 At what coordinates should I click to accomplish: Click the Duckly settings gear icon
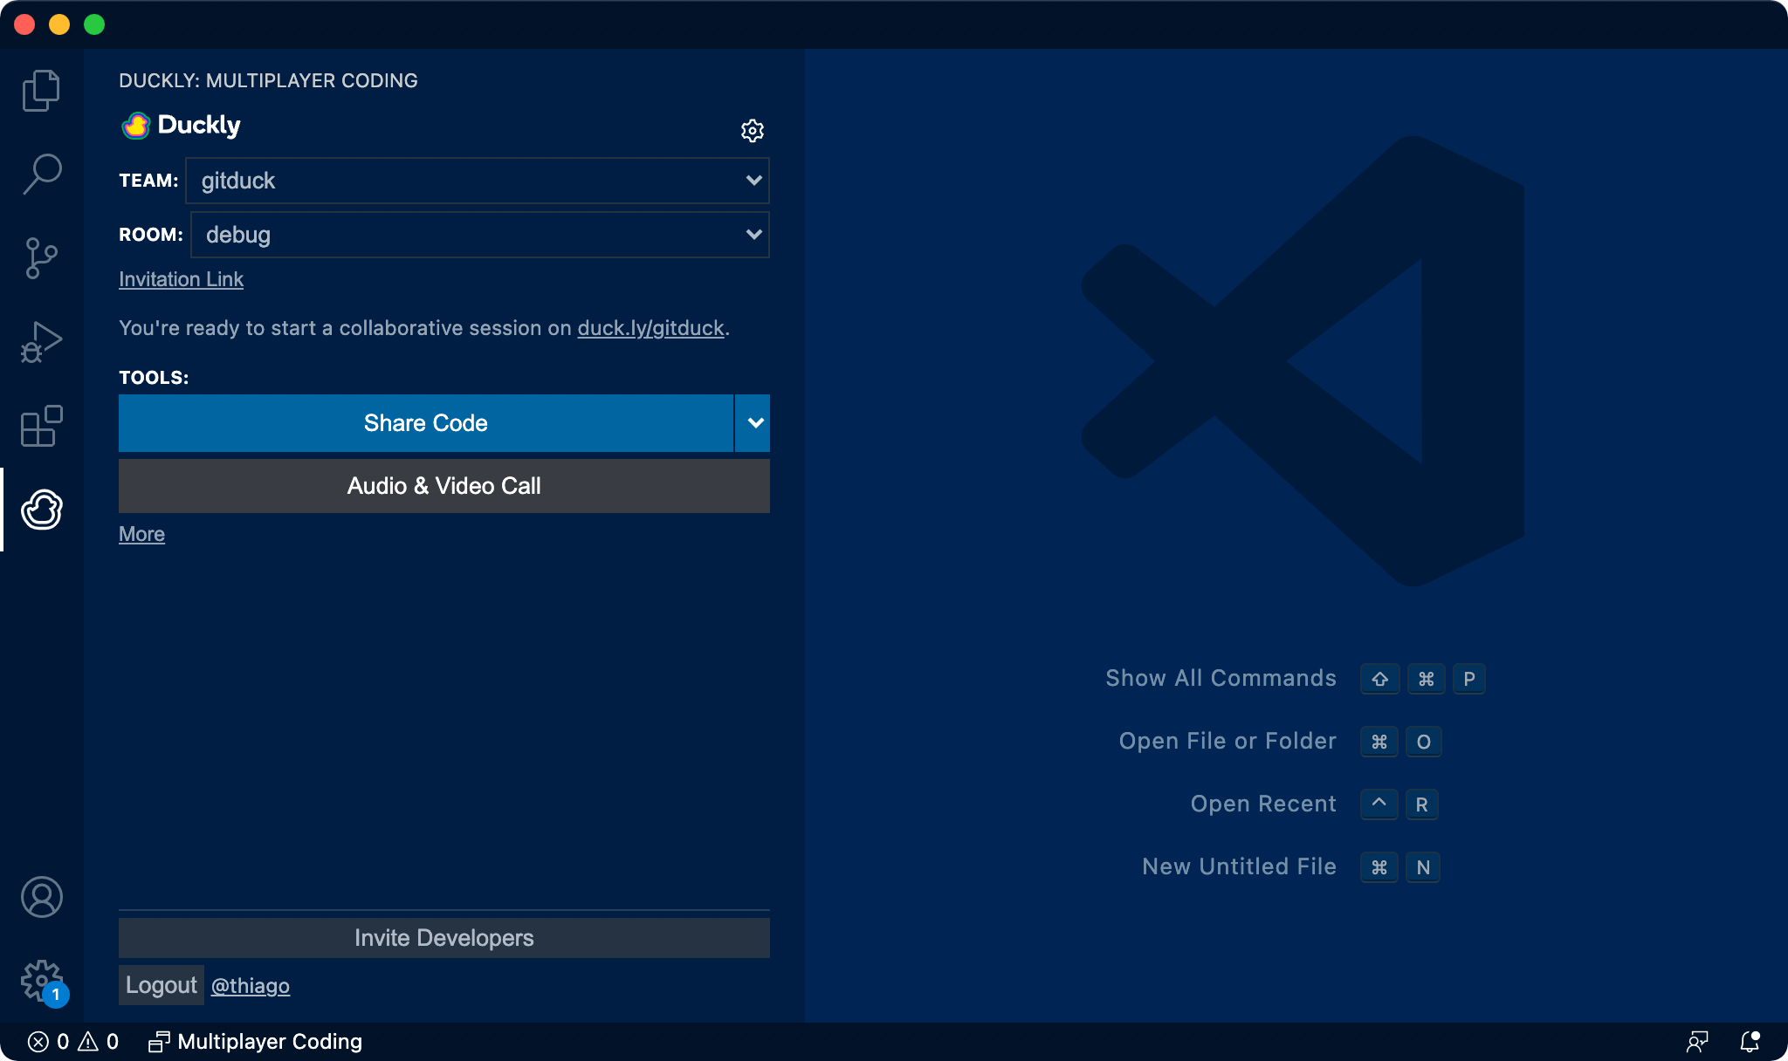tap(753, 130)
